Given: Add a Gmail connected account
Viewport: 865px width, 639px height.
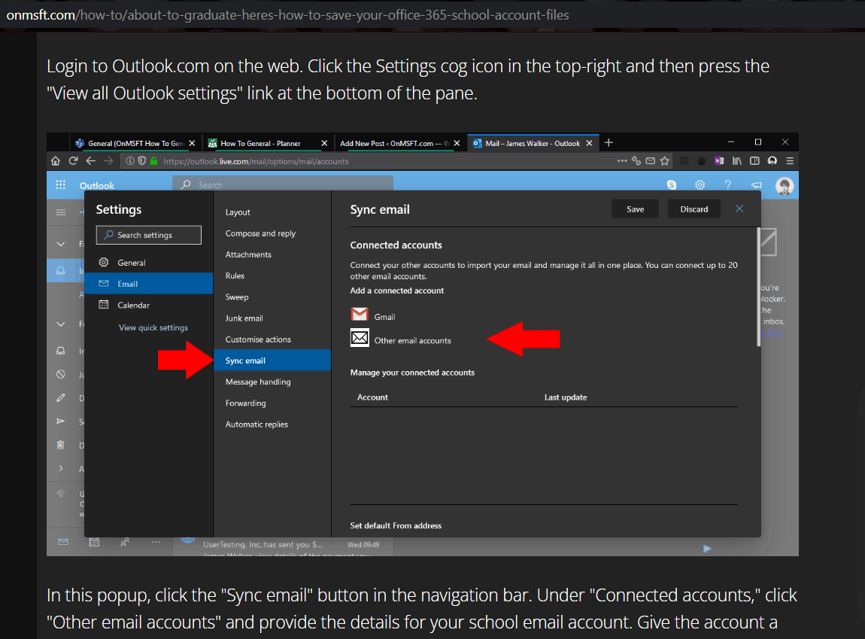Looking at the screenshot, I should pyautogui.click(x=374, y=316).
